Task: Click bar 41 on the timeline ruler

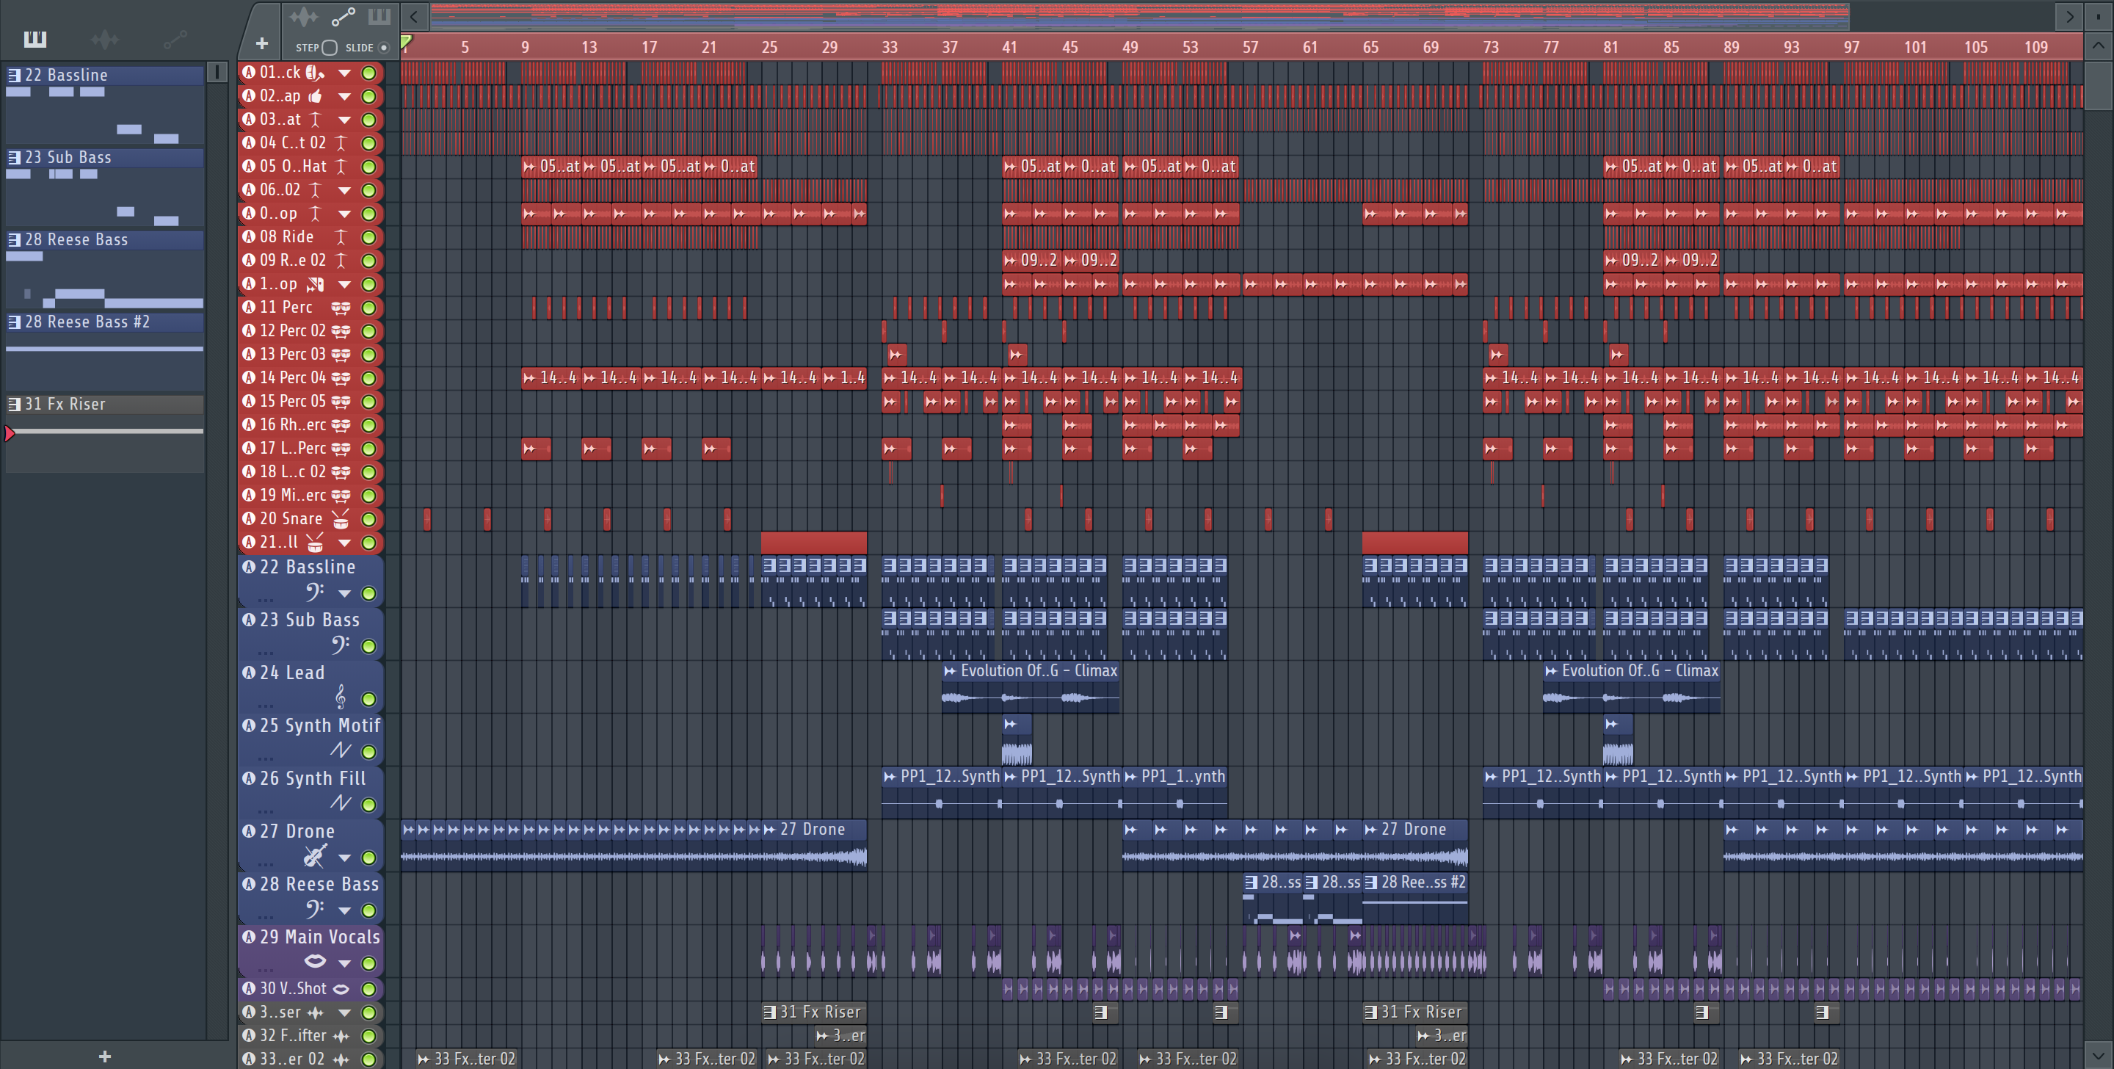Action: click(1009, 48)
